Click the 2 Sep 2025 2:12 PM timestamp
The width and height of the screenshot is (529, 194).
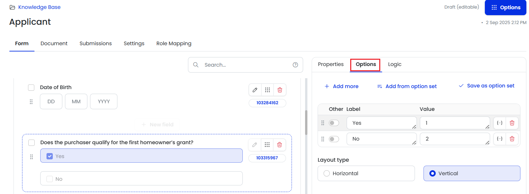coord(506,22)
